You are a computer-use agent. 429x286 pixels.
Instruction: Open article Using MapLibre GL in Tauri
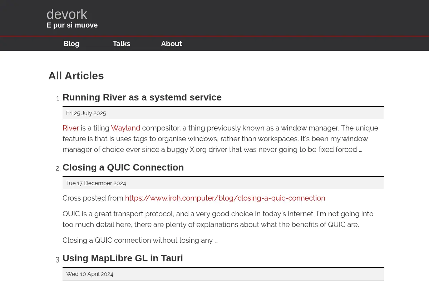[x=123, y=258]
